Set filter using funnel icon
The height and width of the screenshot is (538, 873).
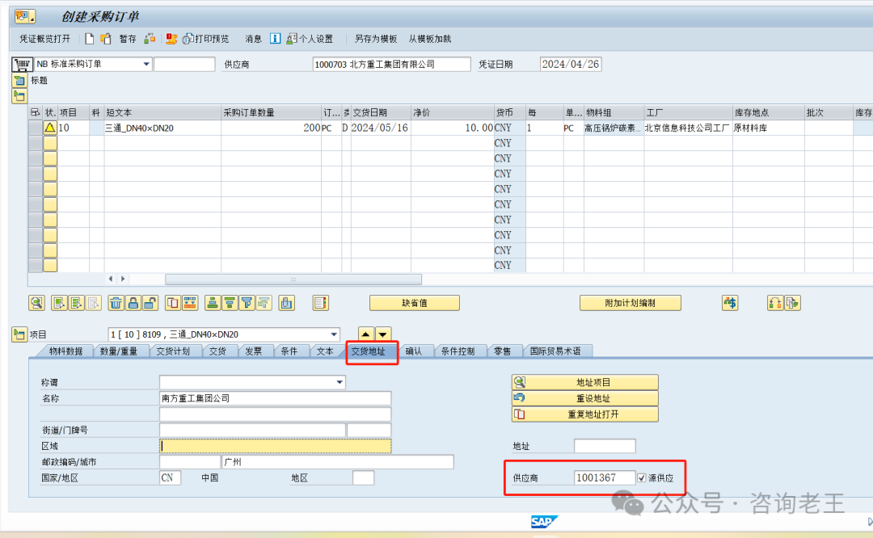[247, 303]
